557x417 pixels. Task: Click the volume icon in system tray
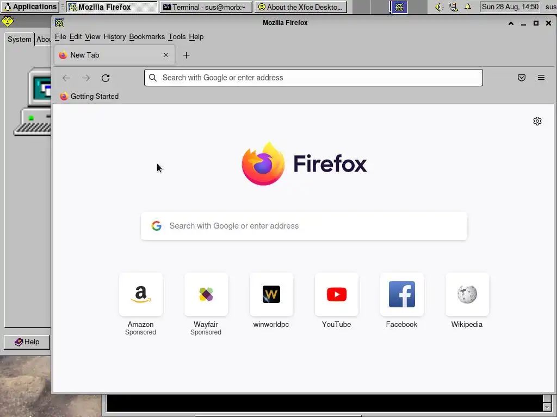[x=439, y=7]
